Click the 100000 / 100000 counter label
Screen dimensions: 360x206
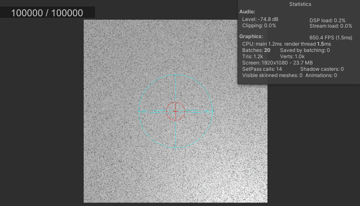click(x=47, y=13)
